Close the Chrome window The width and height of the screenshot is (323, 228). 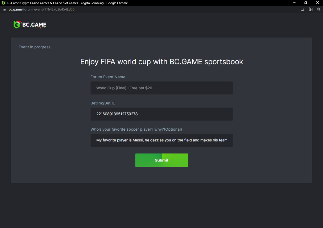click(x=317, y=3)
